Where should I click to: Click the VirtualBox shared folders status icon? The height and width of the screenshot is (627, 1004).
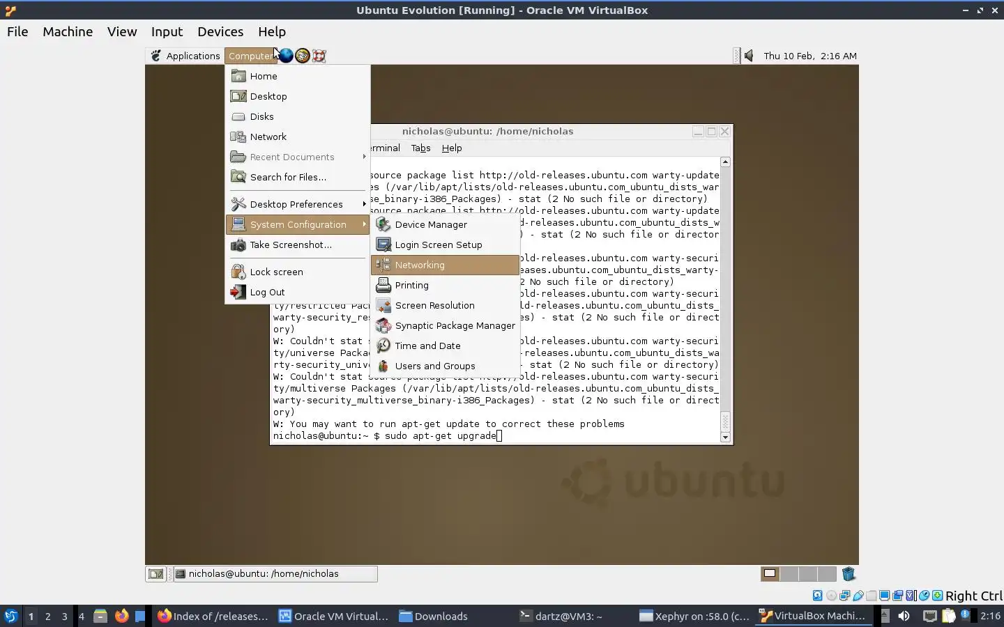tap(871, 596)
